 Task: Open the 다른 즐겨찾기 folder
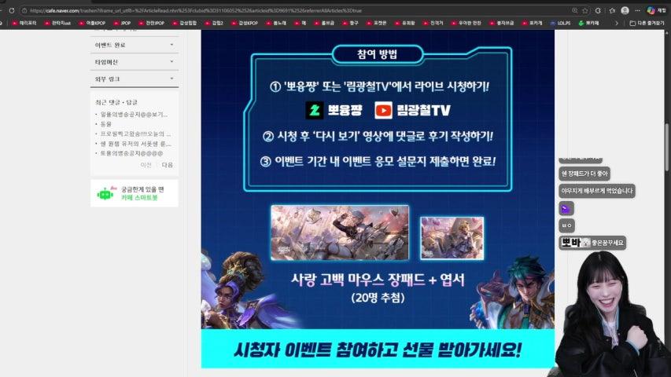point(647,23)
